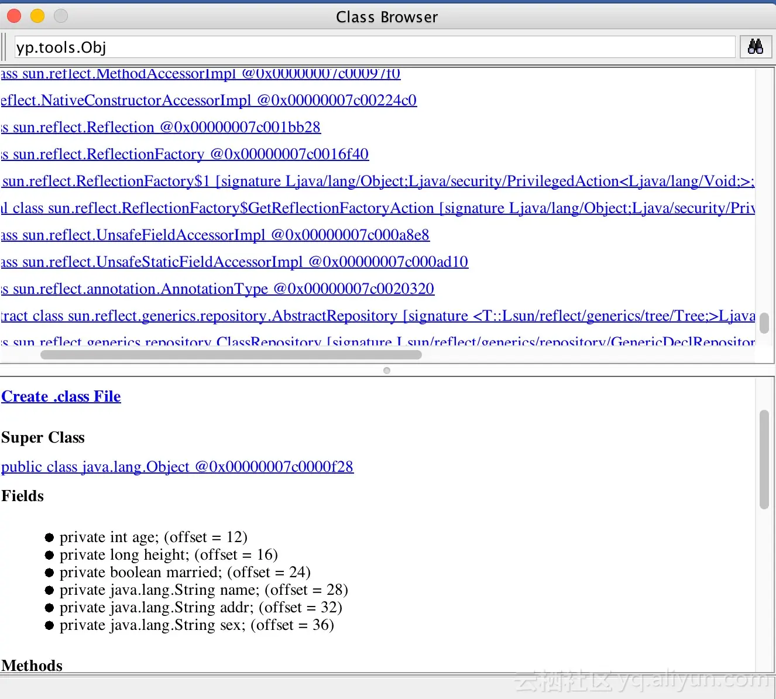776x699 pixels.
Task: Click the class name search field
Action: pos(375,47)
